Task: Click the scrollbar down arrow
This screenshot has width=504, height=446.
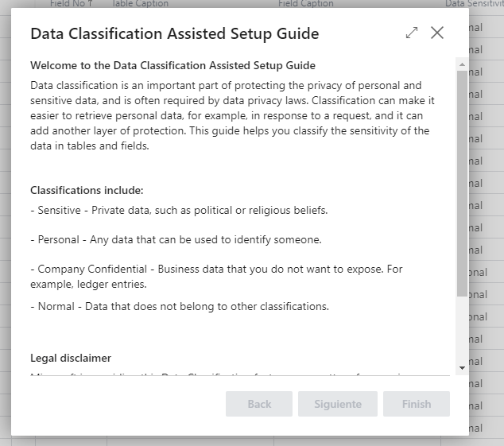Action: (461, 368)
